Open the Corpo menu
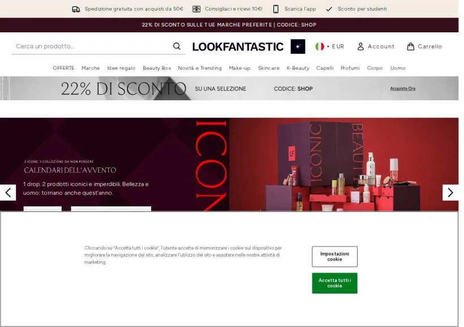464x327 pixels. (x=375, y=68)
